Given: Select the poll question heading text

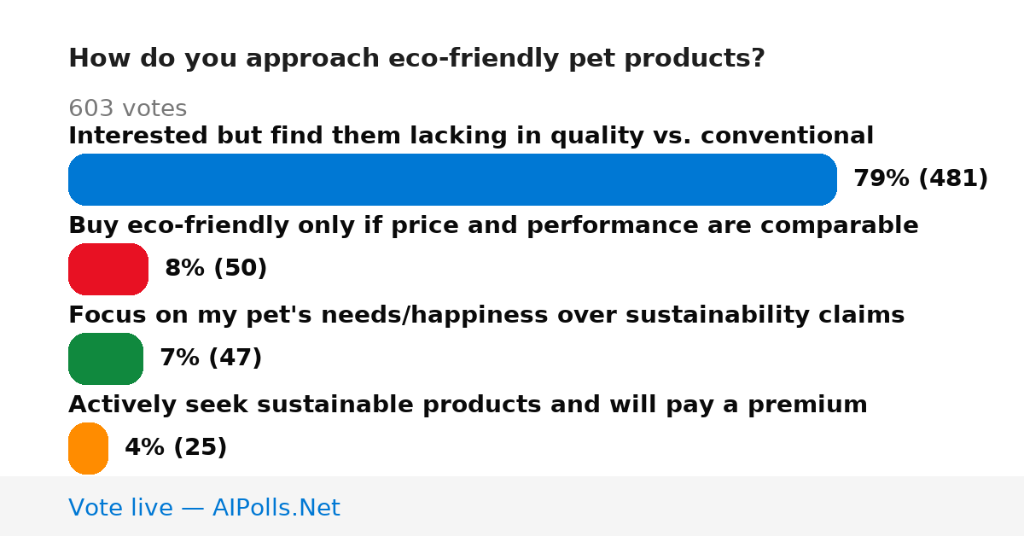Looking at the screenshot, I should point(416,59).
